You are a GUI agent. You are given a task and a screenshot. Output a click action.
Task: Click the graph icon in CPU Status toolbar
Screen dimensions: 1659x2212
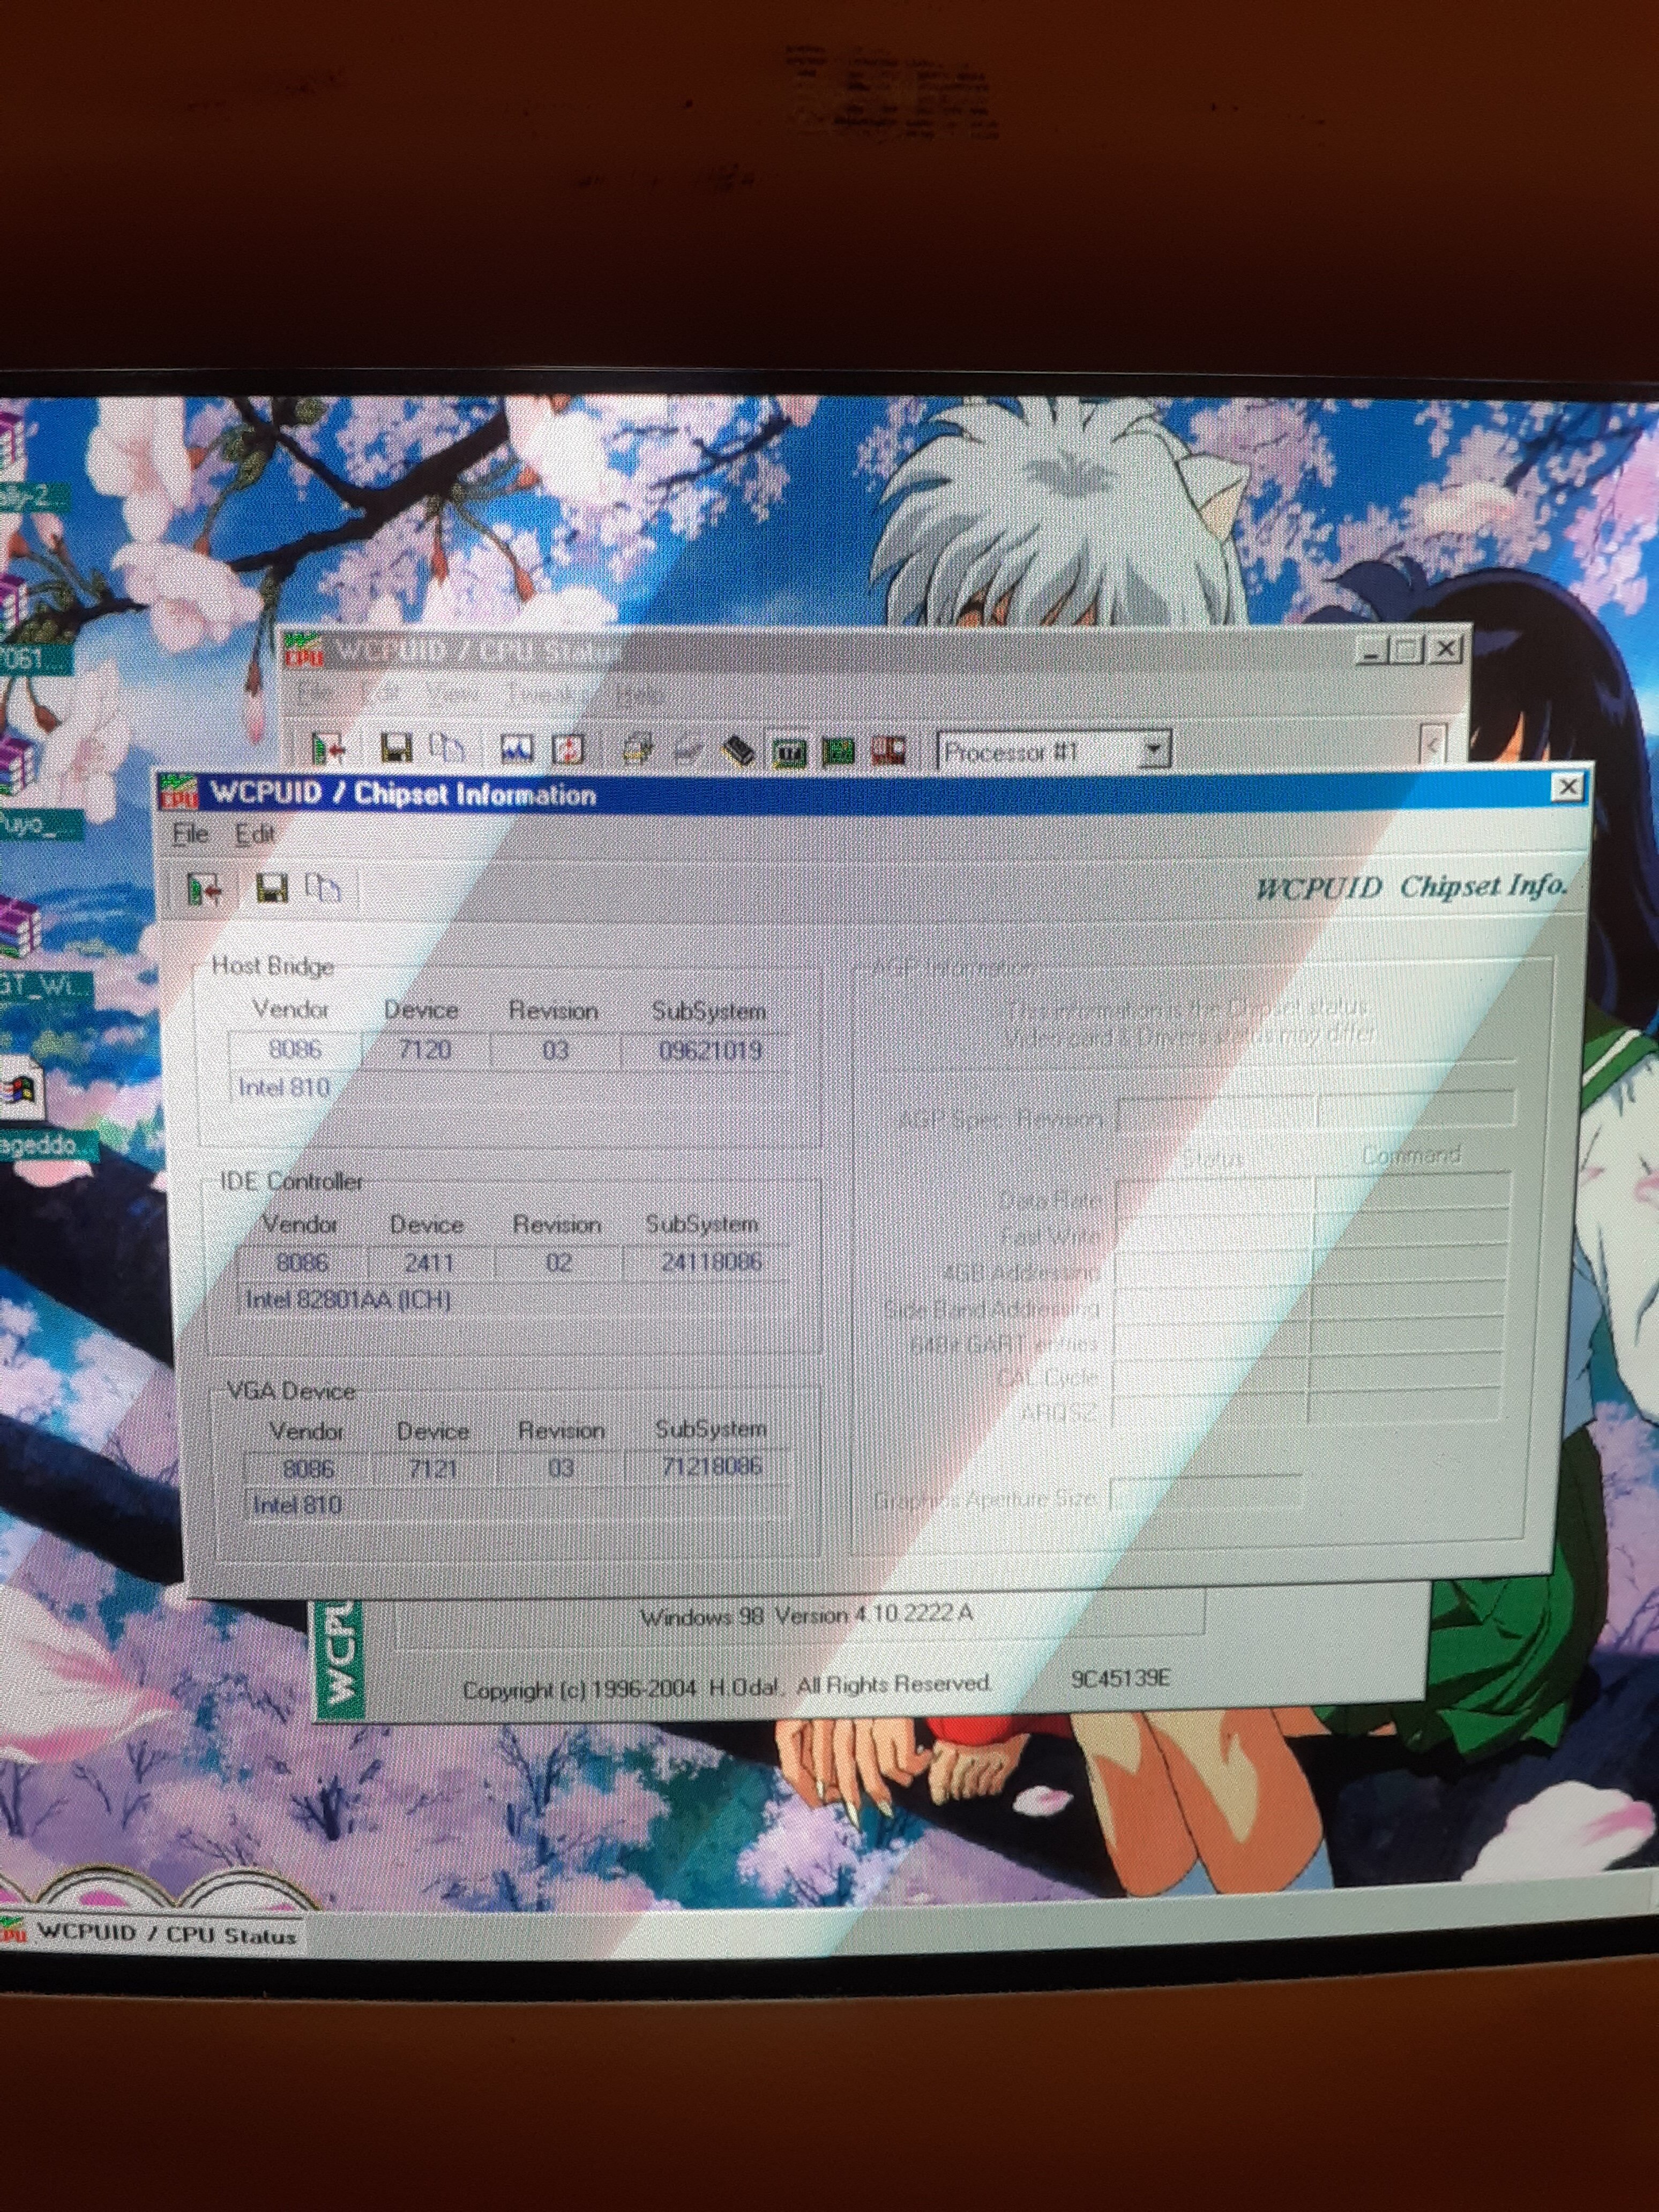[516, 749]
